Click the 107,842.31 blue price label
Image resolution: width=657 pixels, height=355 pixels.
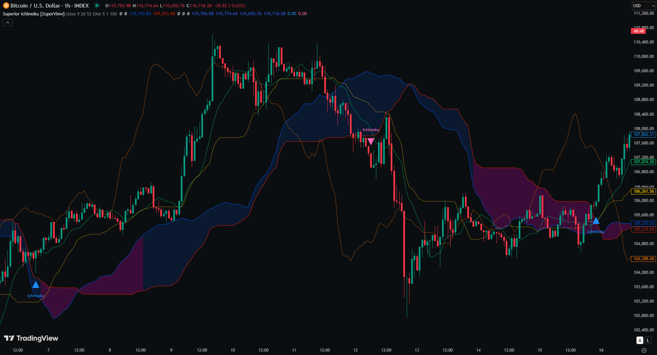tap(643, 135)
